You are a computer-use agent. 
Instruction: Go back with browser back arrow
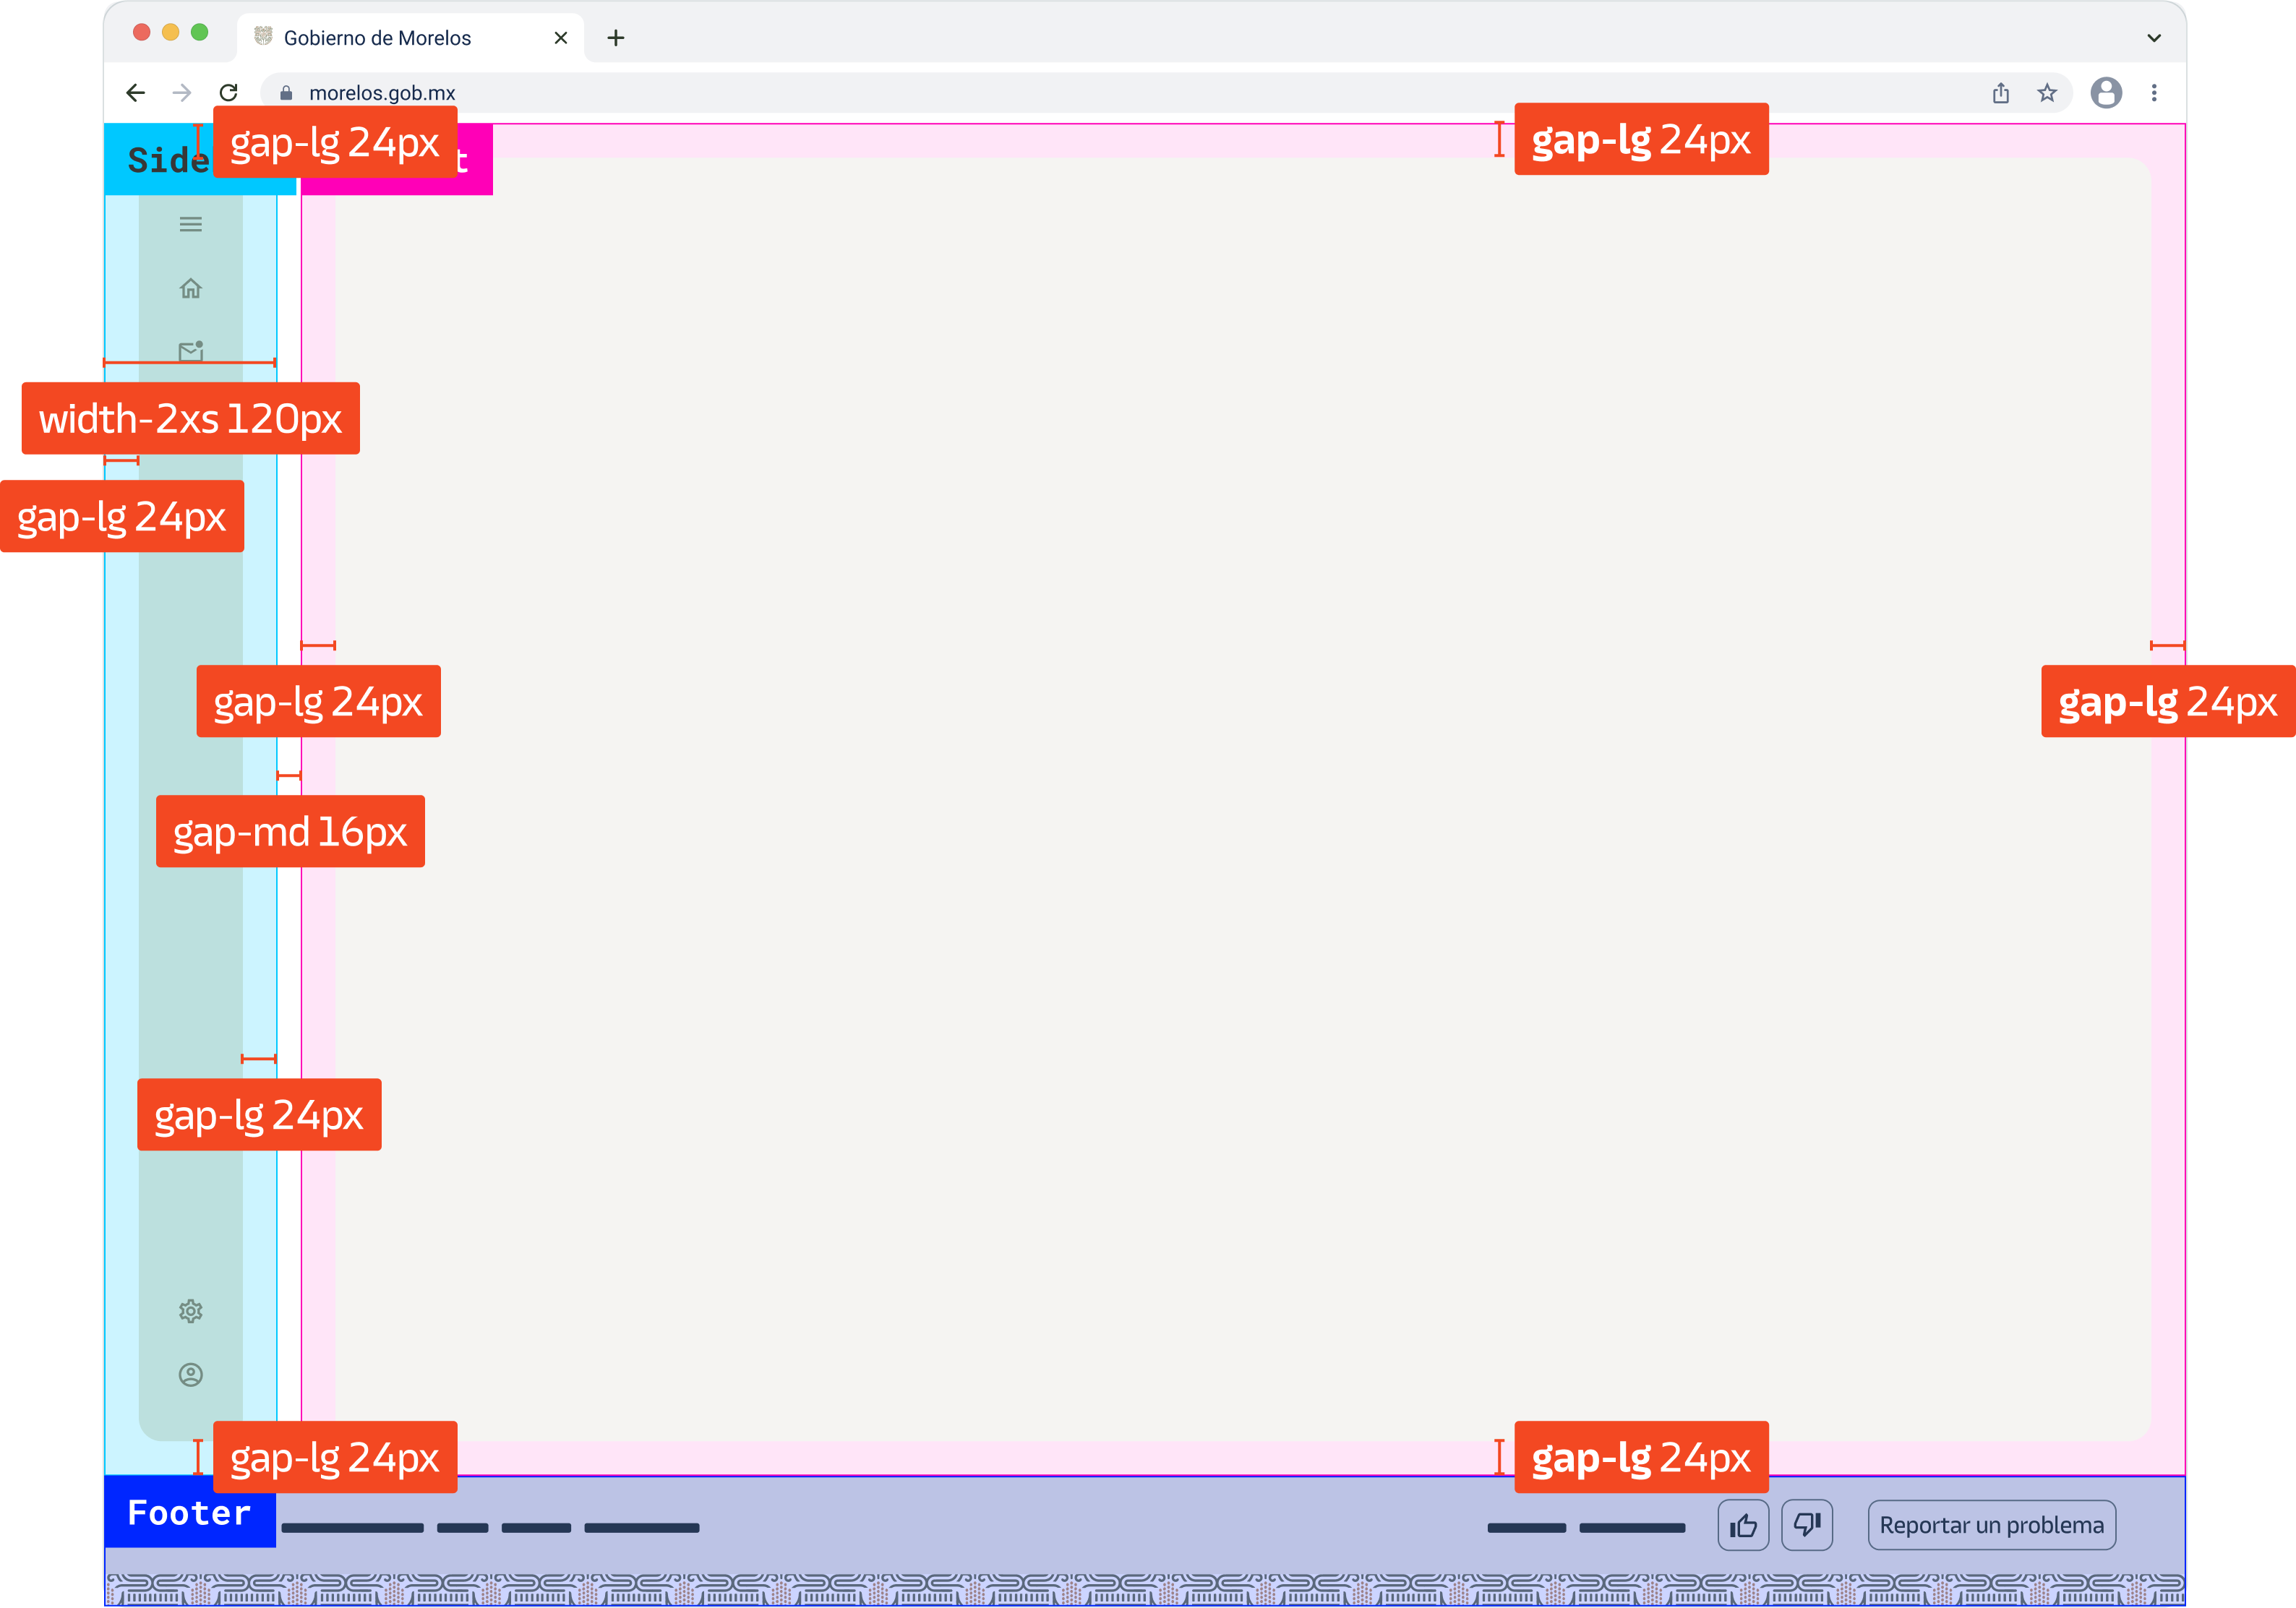point(136,93)
